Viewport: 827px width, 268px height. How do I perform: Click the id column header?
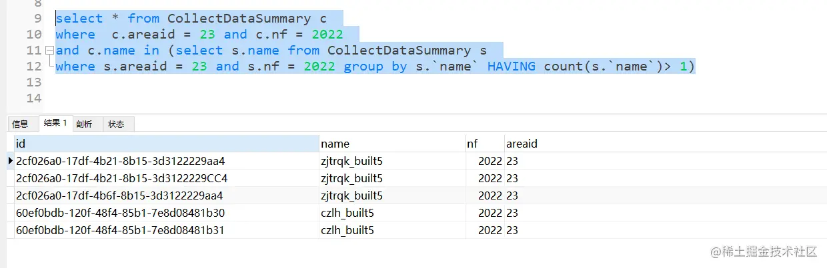pyautogui.click(x=166, y=144)
